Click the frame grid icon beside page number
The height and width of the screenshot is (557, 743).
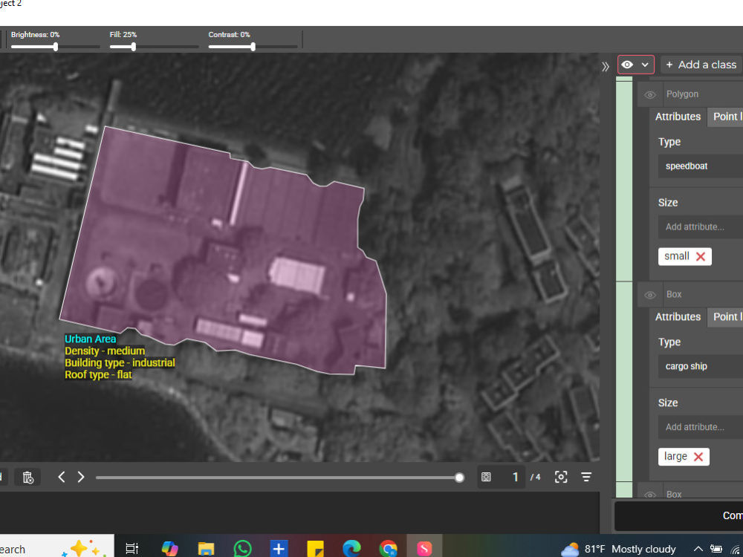tap(486, 477)
